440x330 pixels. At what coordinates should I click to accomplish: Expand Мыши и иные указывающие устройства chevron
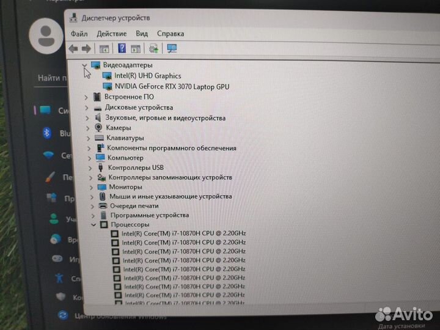pyautogui.click(x=92, y=197)
